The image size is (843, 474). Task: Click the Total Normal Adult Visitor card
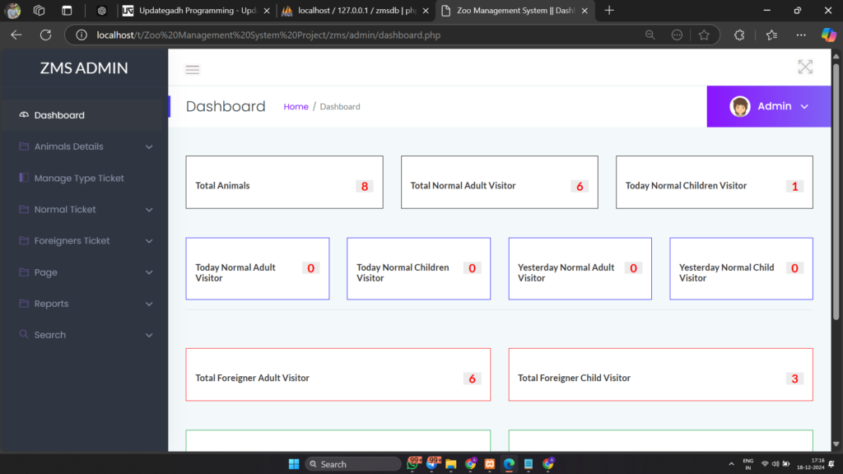[500, 182]
